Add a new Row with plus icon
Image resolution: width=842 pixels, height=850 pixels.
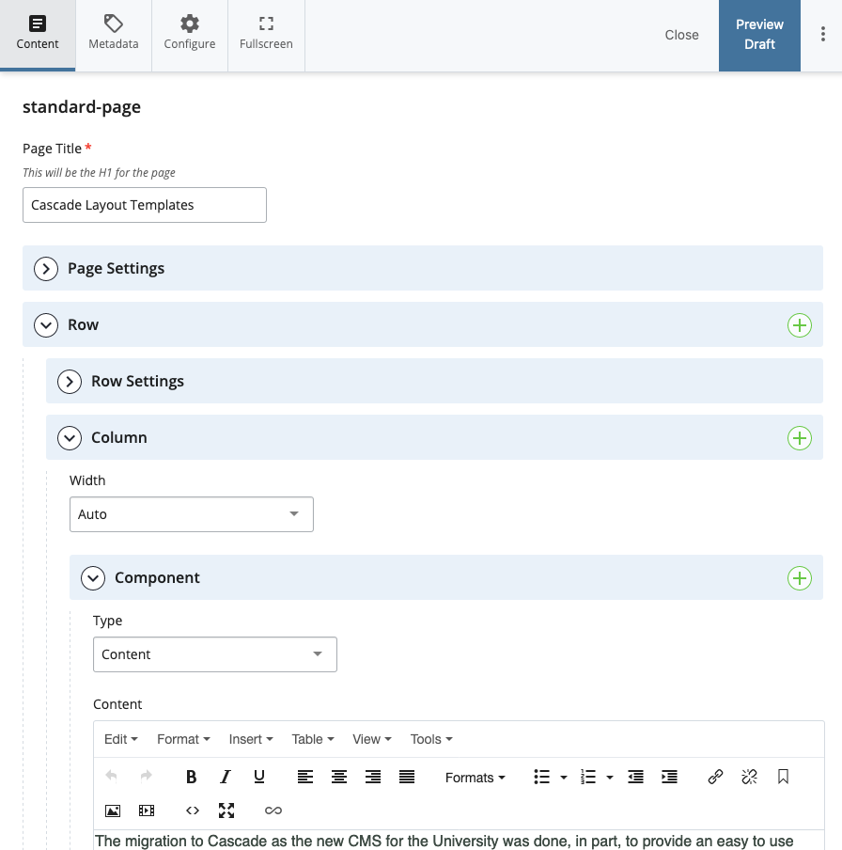(x=799, y=325)
